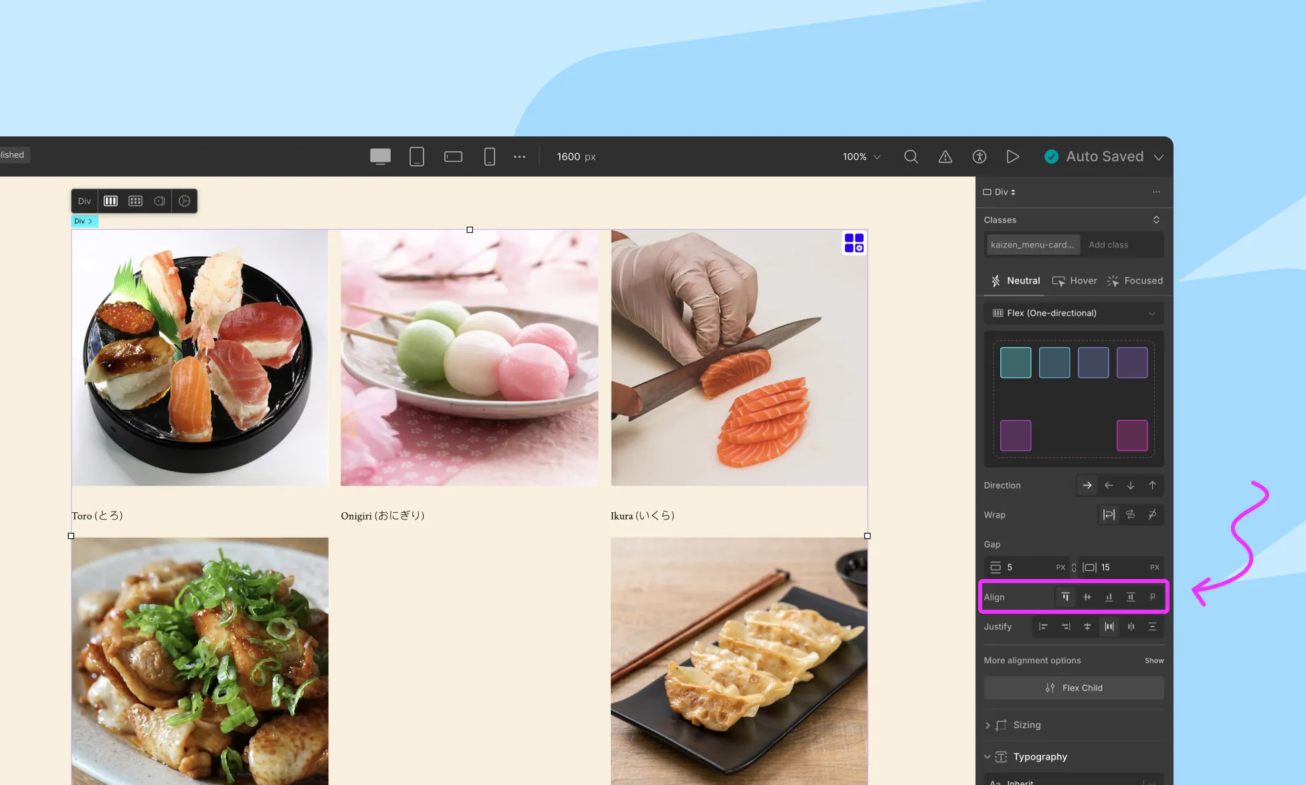Switch to mobile portrait breakpoint
Image resolution: width=1306 pixels, height=785 pixels.
point(489,156)
